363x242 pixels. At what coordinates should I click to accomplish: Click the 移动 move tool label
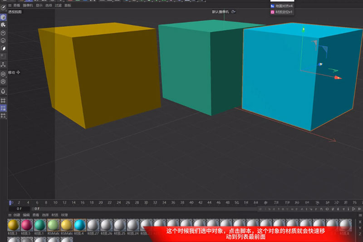point(12,73)
